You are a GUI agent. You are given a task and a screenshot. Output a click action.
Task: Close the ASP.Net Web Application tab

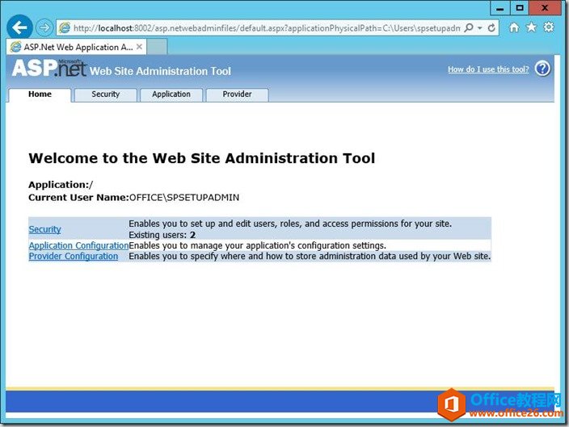(139, 47)
